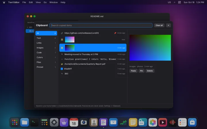The height and width of the screenshot is (129, 207).
Task: Launch the Camera app from the dock
Action: point(84,122)
